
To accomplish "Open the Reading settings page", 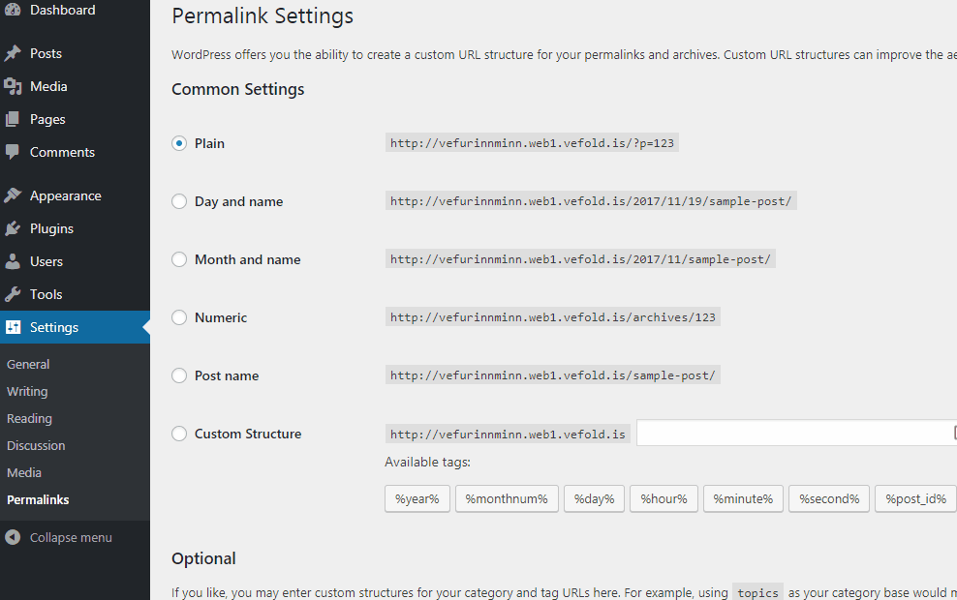I will (x=29, y=418).
